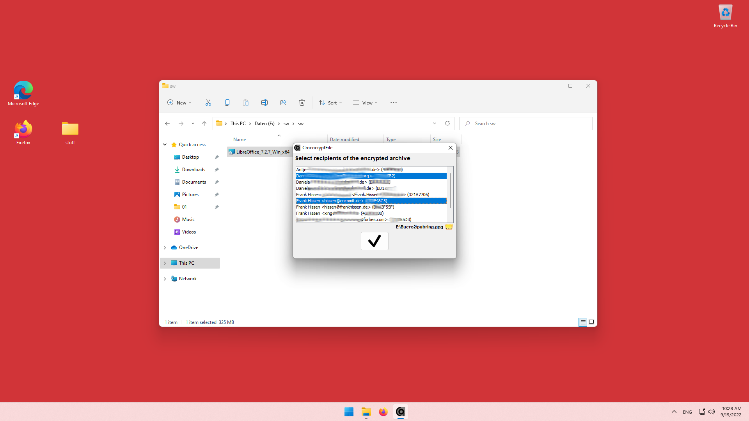
Task: Click the Share icon in Explorer toolbar
Action: pyautogui.click(x=283, y=103)
